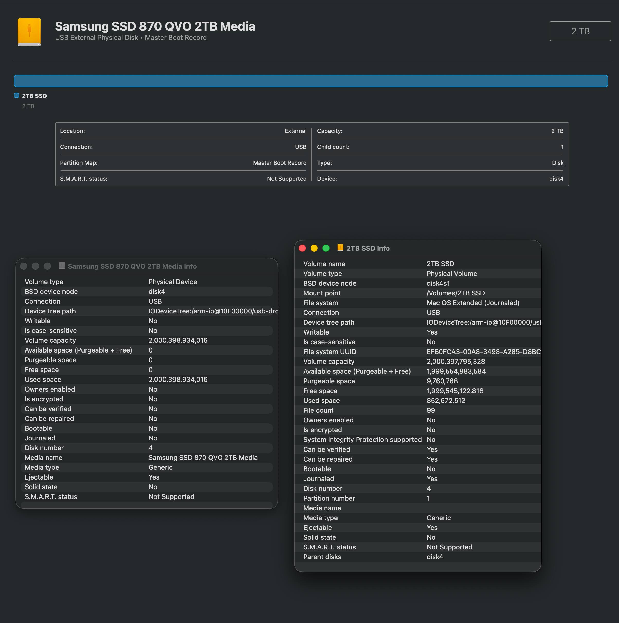The image size is (619, 623).
Task: Click the Samsung SSD 870 QVO 2TB Media heading
Action: (x=155, y=26)
